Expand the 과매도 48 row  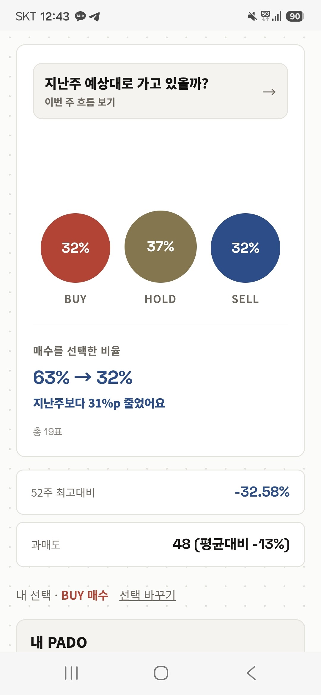[160, 544]
